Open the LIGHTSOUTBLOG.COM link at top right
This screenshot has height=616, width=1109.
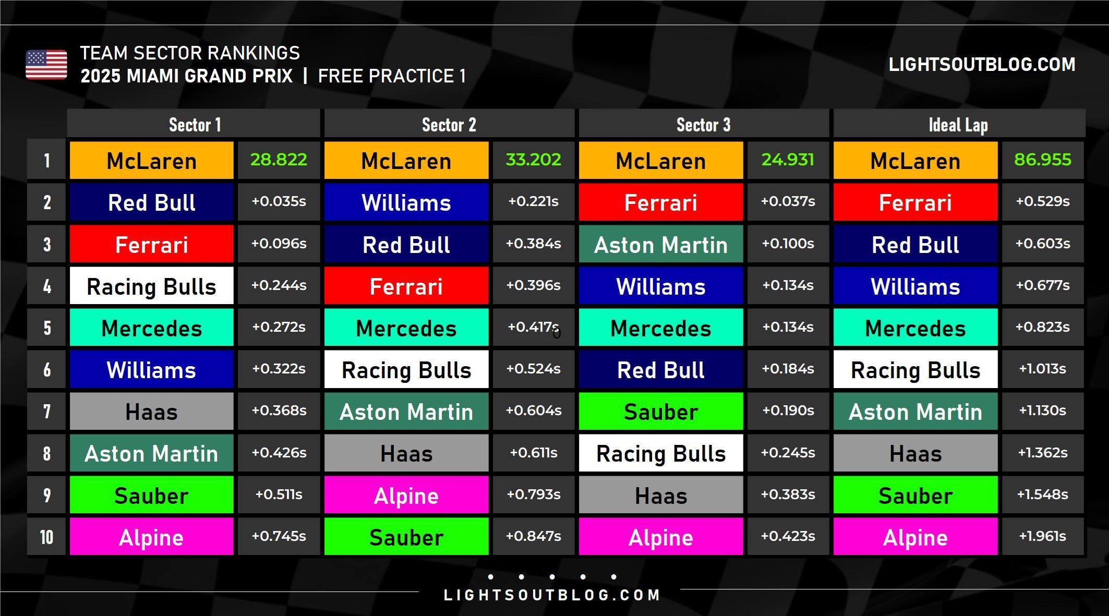point(982,65)
